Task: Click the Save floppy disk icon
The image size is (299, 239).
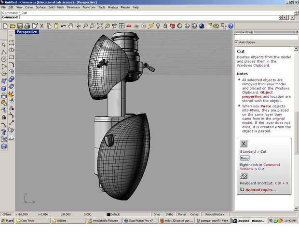Action: click(x=20, y=26)
